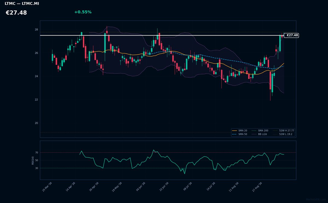Image resolution: width=328 pixels, height=203 pixels.
Task: Click SMA 200 legend entry
Action: coord(260,130)
